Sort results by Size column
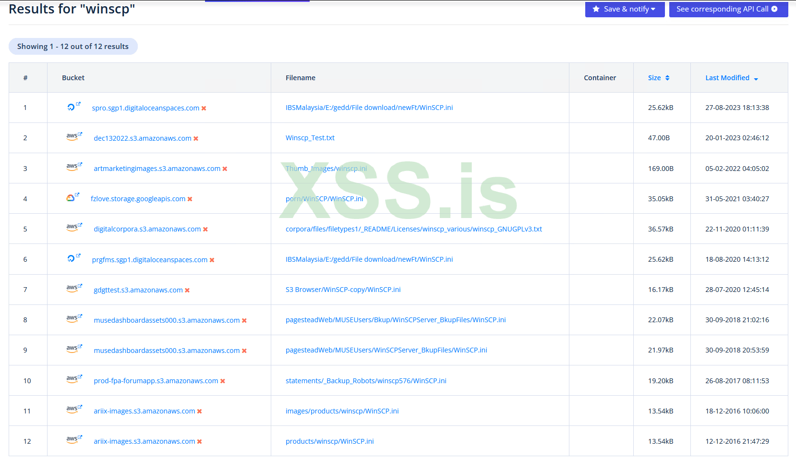This screenshot has height=461, width=796. [659, 78]
